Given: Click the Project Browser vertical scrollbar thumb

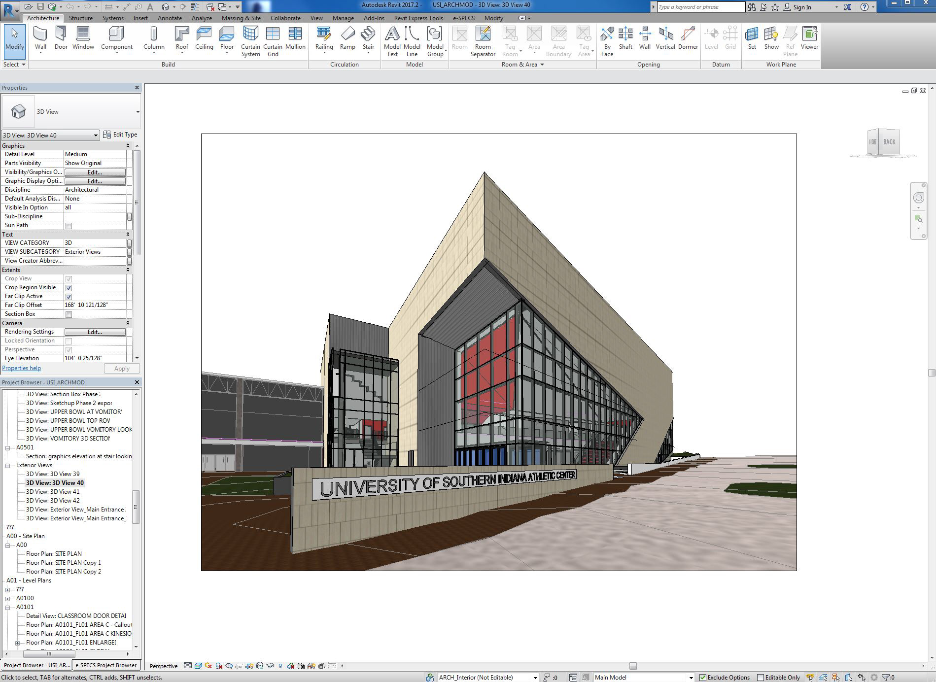Looking at the screenshot, I should 136,507.
